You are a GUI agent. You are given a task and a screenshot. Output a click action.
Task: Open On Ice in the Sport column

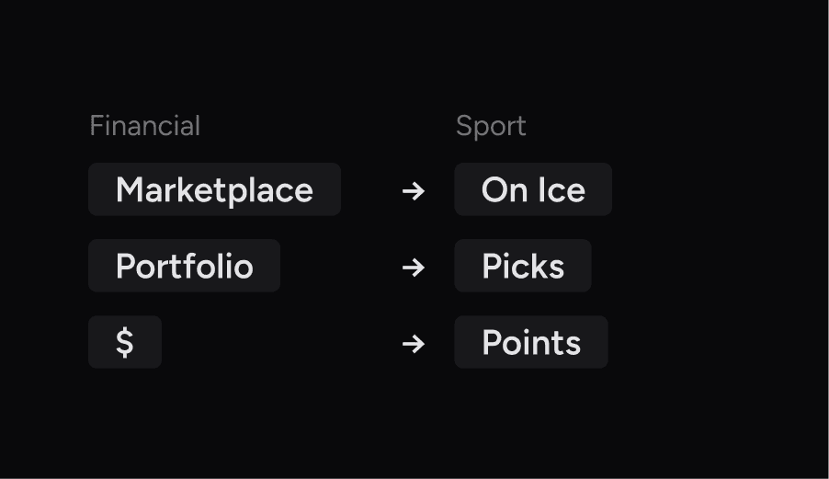click(x=533, y=189)
